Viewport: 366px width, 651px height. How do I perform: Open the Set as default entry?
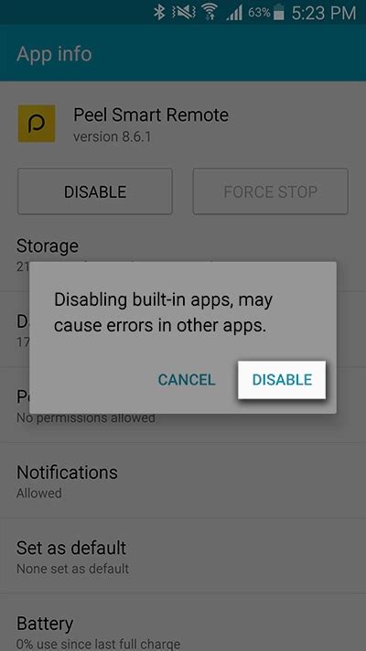(183, 556)
